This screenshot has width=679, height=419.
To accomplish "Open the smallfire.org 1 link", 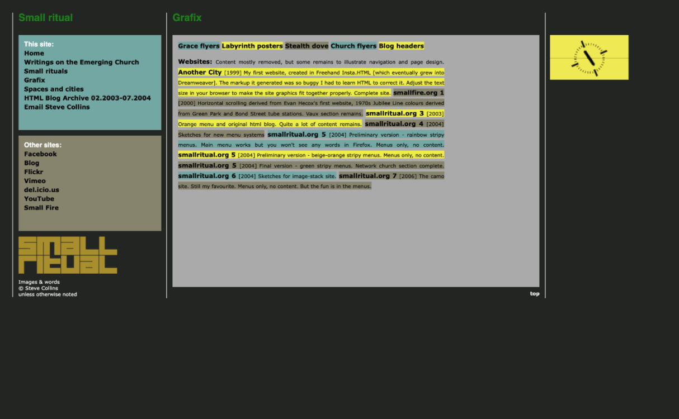I will 418,93.
